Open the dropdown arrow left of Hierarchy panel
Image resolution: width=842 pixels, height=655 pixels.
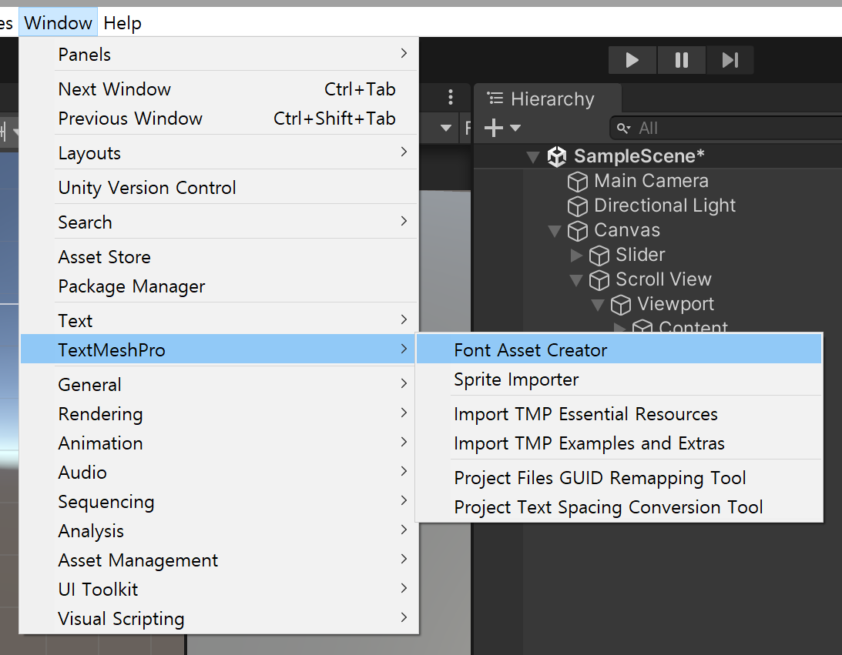coord(446,128)
